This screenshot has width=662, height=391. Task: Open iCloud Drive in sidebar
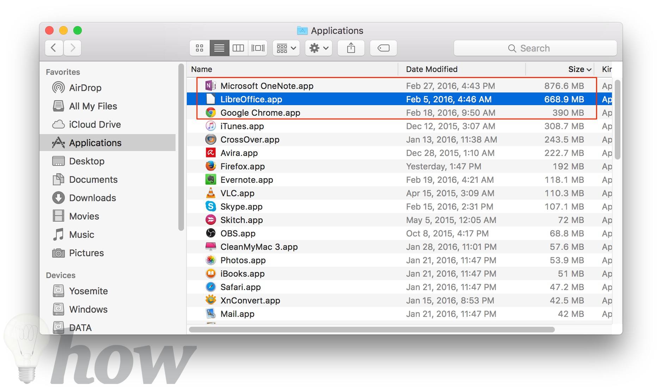click(108, 124)
